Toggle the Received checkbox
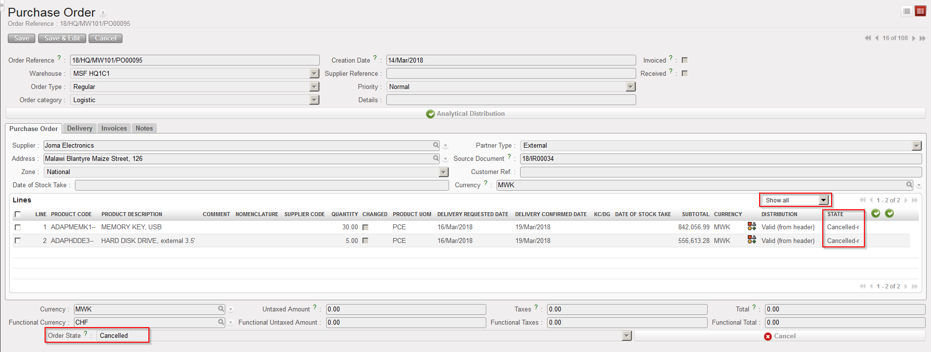The height and width of the screenshot is (352, 931). pos(685,73)
